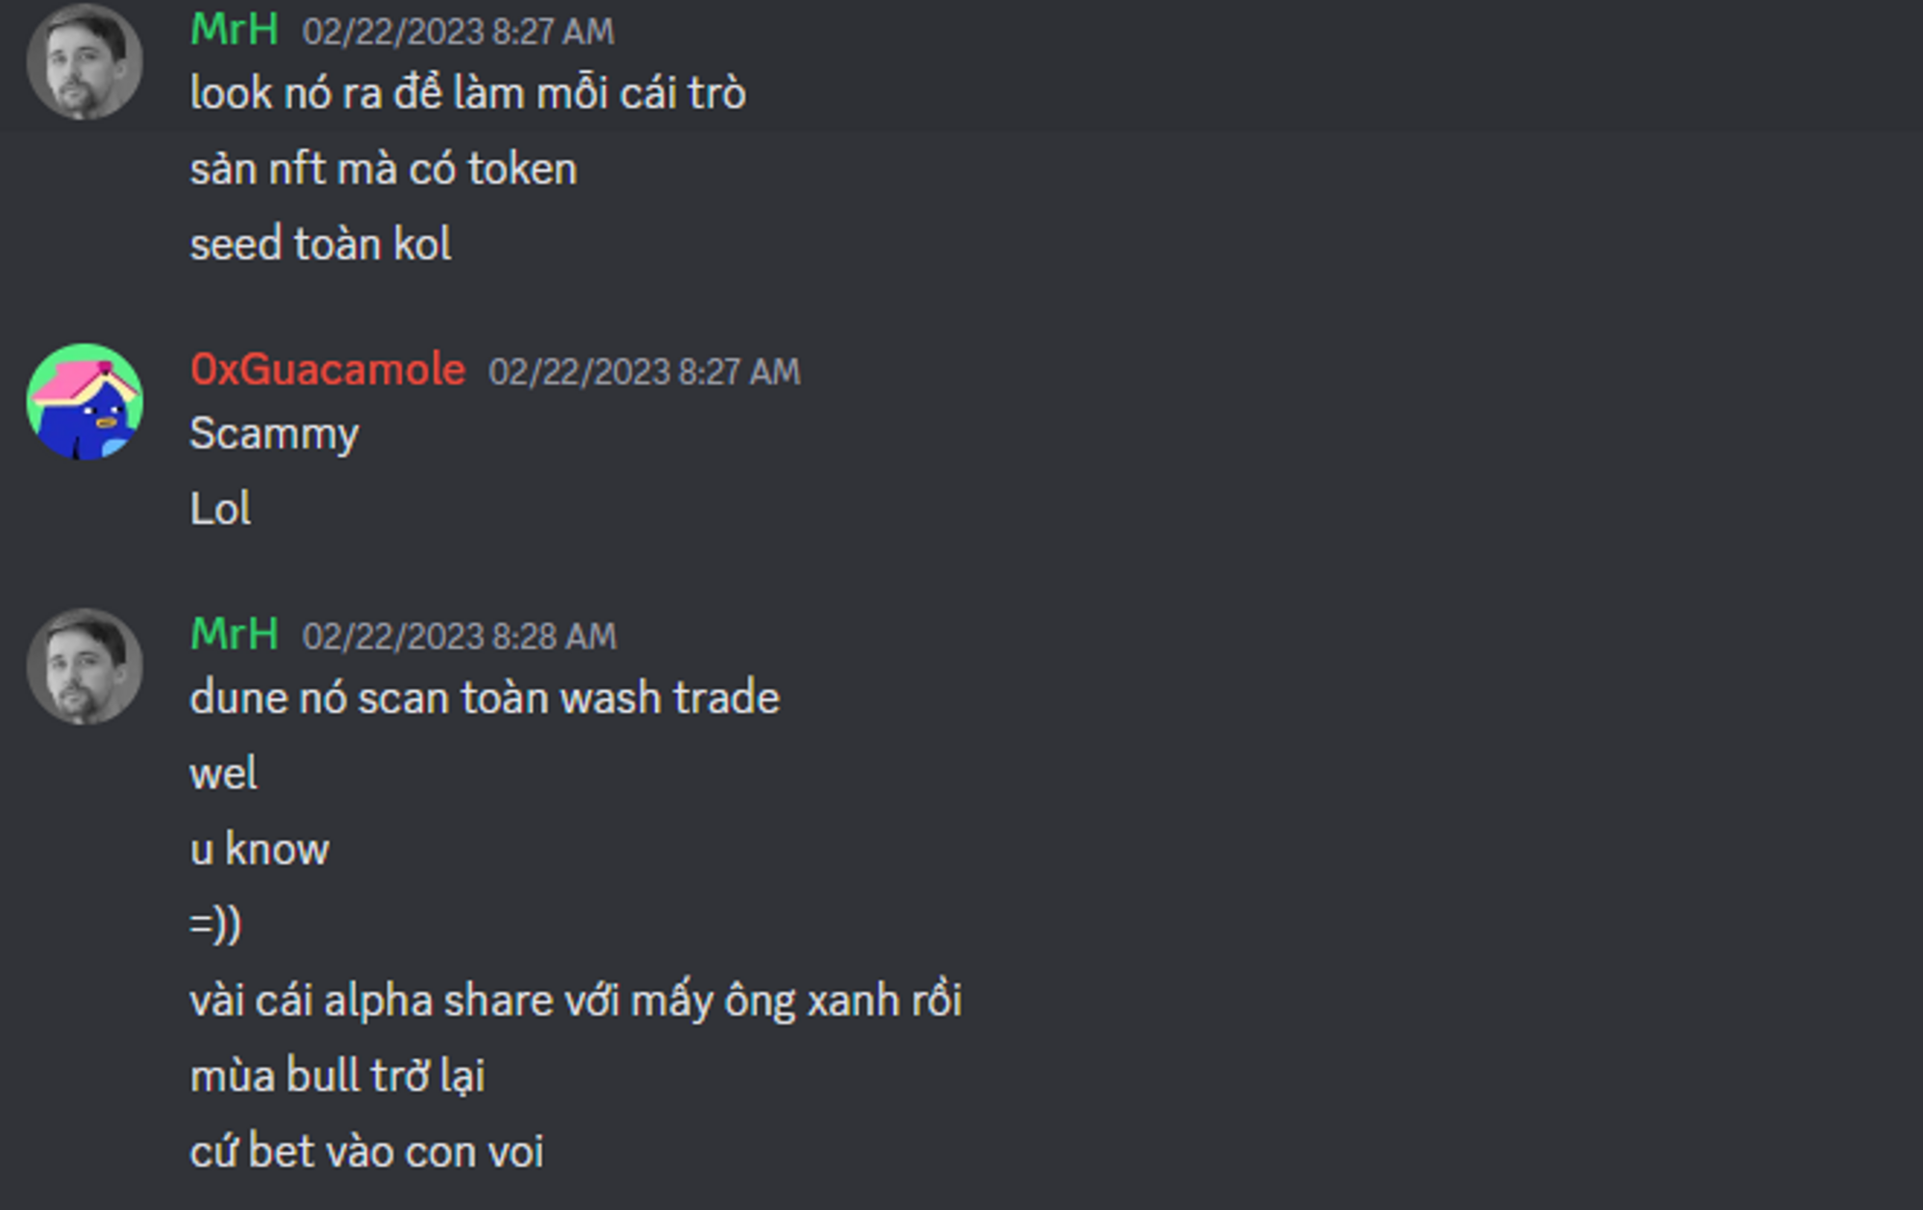
Task: Click MrH username at 8:28 AM
Action: (235, 634)
